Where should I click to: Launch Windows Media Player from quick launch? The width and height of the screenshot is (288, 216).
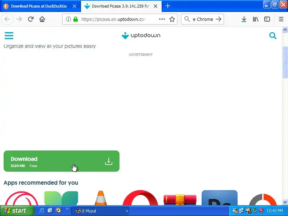click(58, 210)
